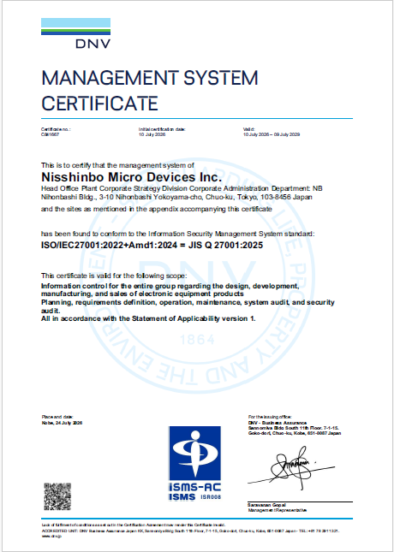
Task: Click 'DNV - Business Assurance' office name
Action: pos(278,423)
